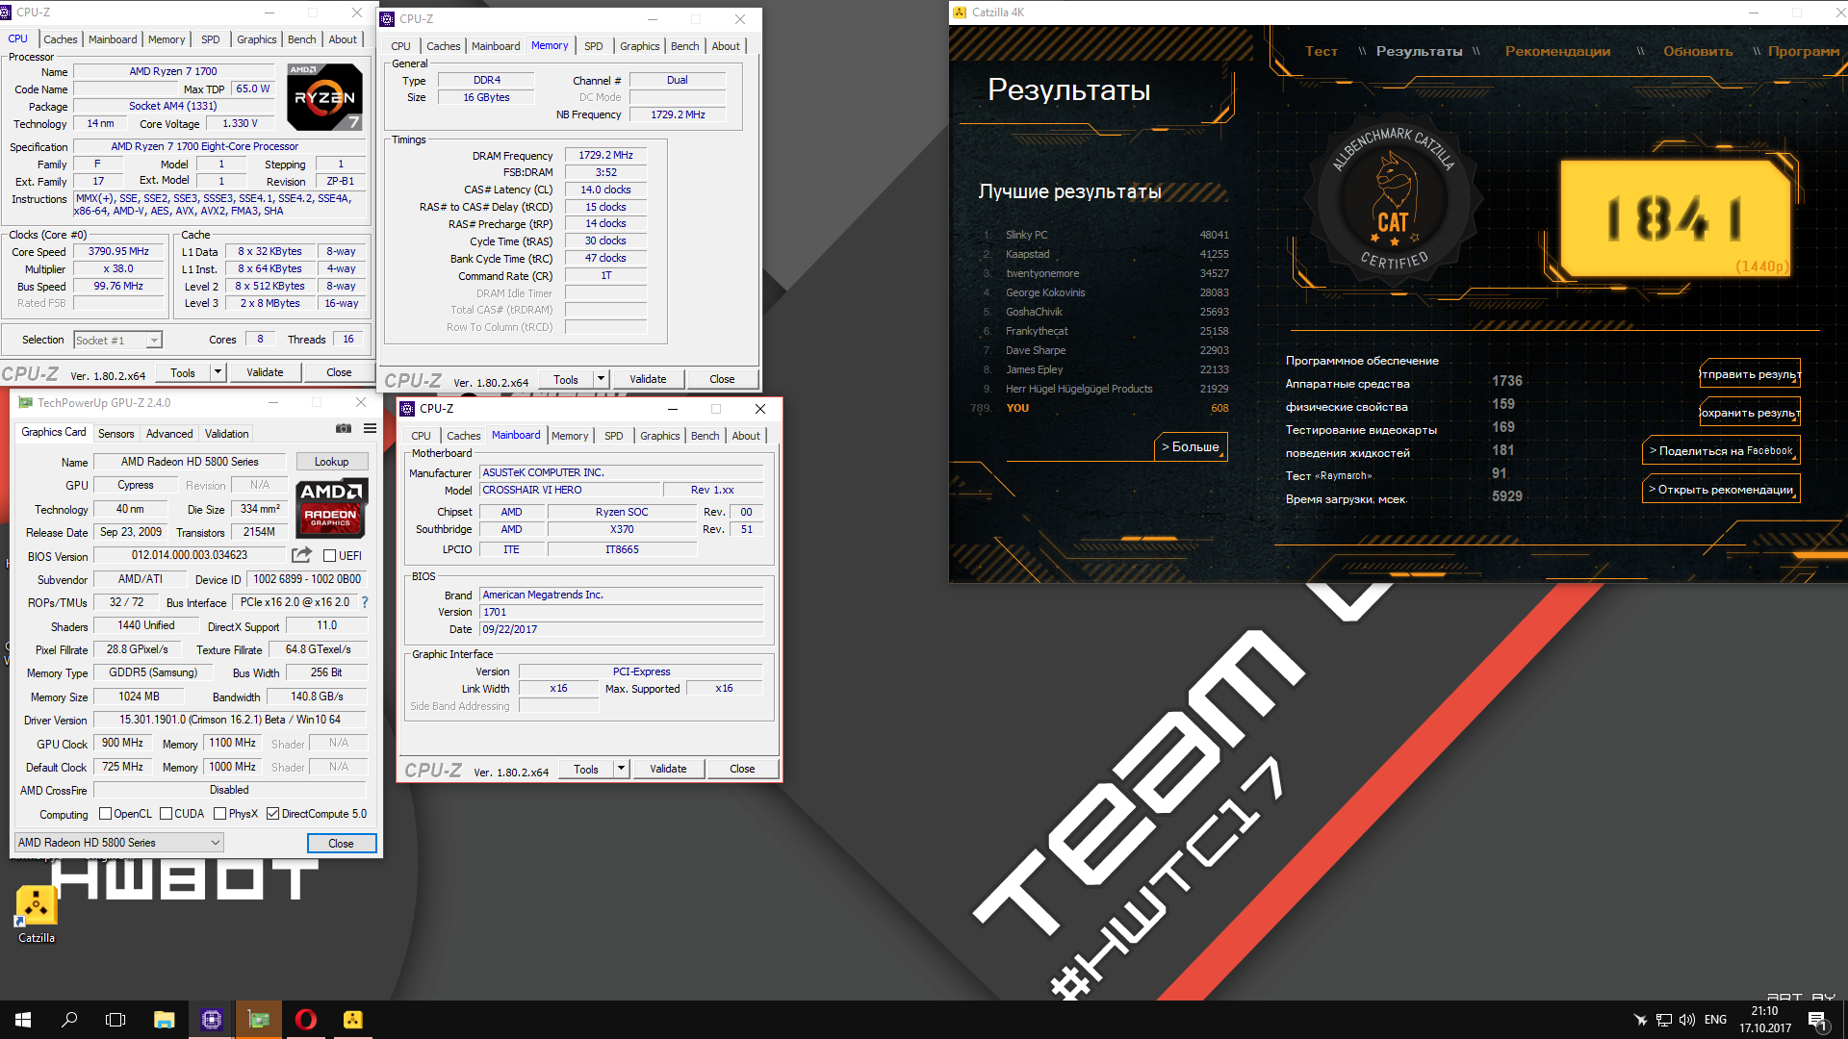Image resolution: width=1848 pixels, height=1039 pixels.
Task: Open the Socket #1 selection dropdown
Action: pos(117,340)
